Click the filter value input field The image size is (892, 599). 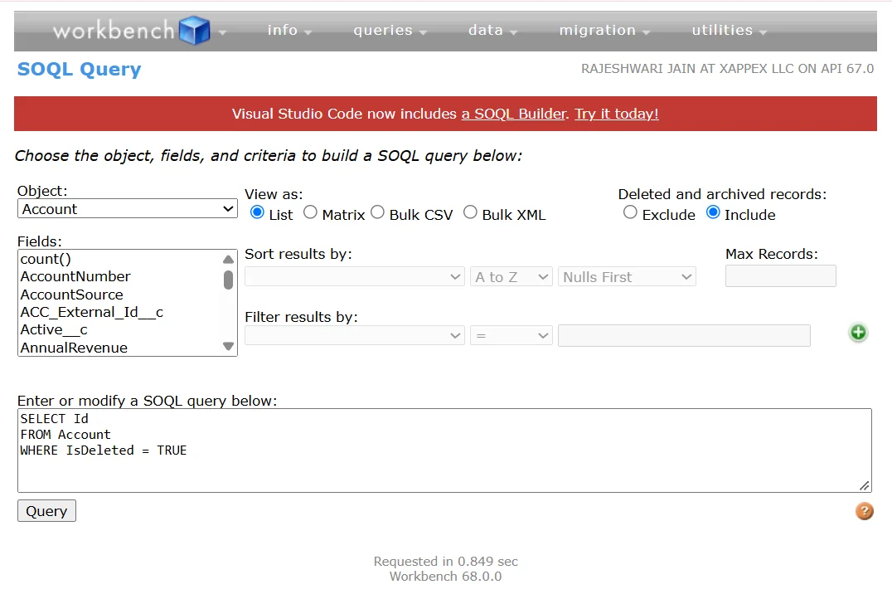click(x=684, y=335)
